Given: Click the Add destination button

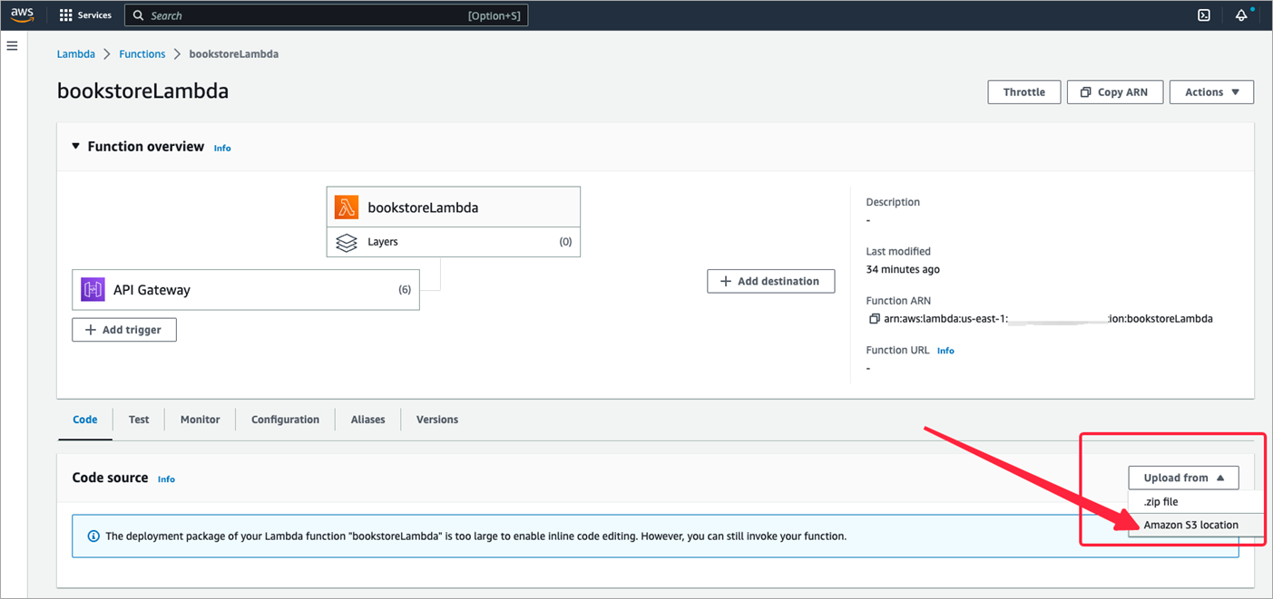Looking at the screenshot, I should 771,281.
